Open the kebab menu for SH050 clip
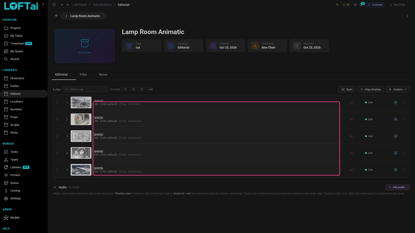415x233 pixels. [404, 170]
